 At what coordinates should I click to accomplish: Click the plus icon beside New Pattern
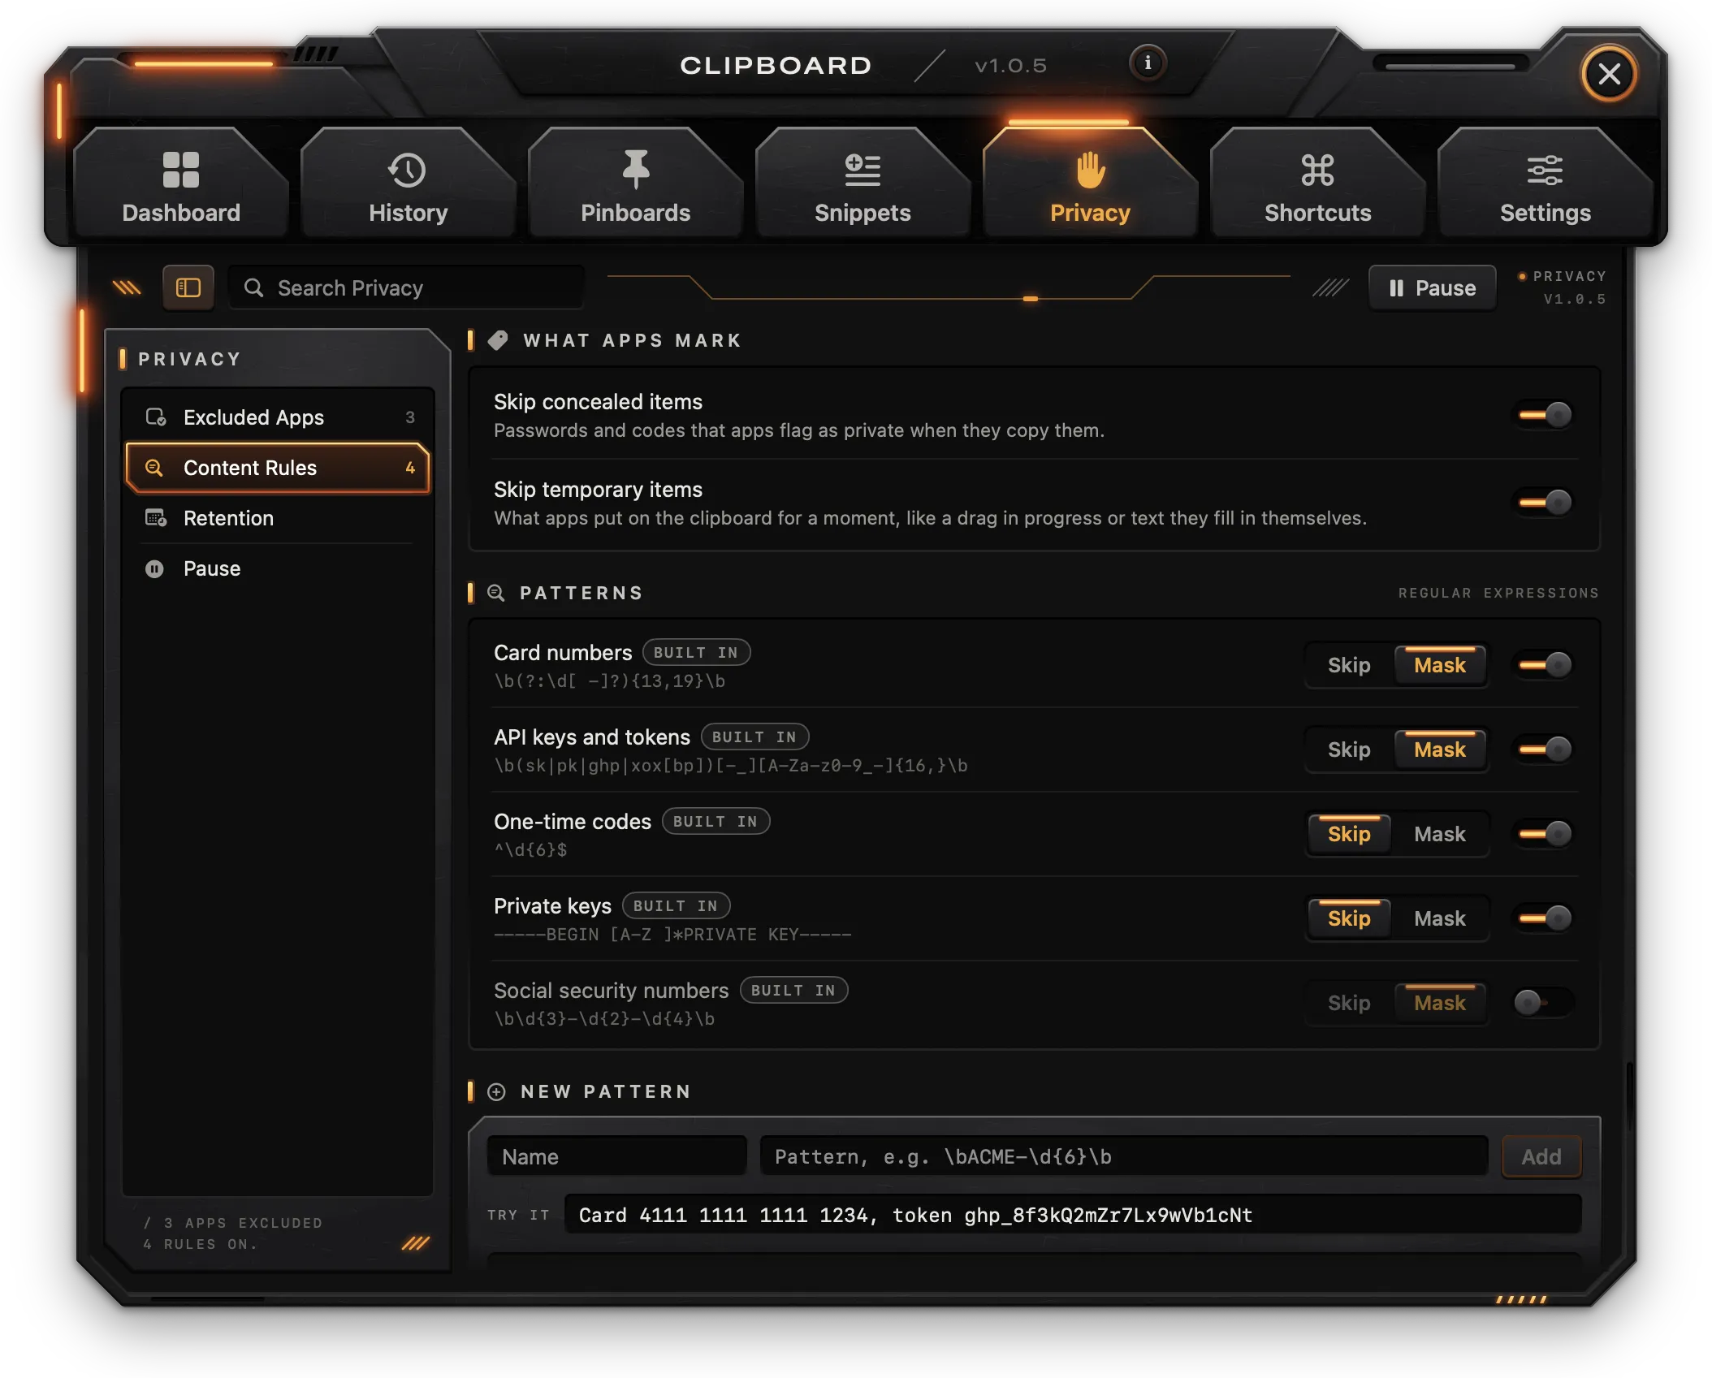click(x=496, y=1092)
